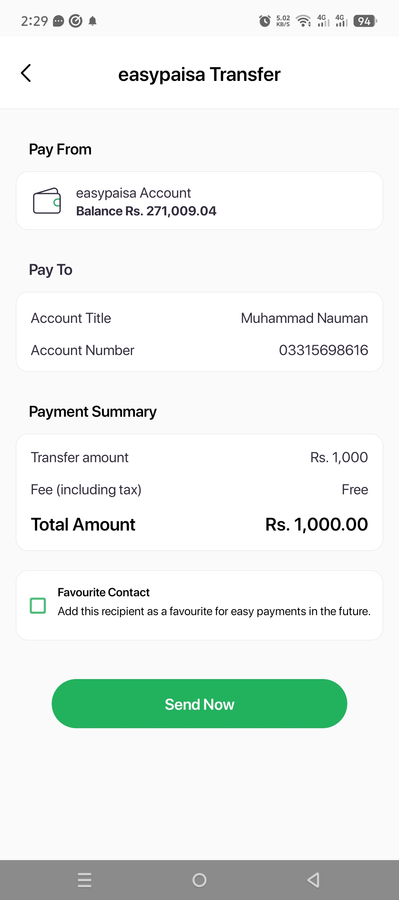Tap the Fee (including tax) row
Viewport: 399px width, 900px height.
(199, 490)
